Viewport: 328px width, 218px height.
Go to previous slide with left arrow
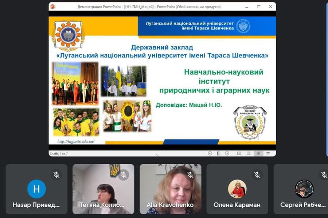pos(210,153)
